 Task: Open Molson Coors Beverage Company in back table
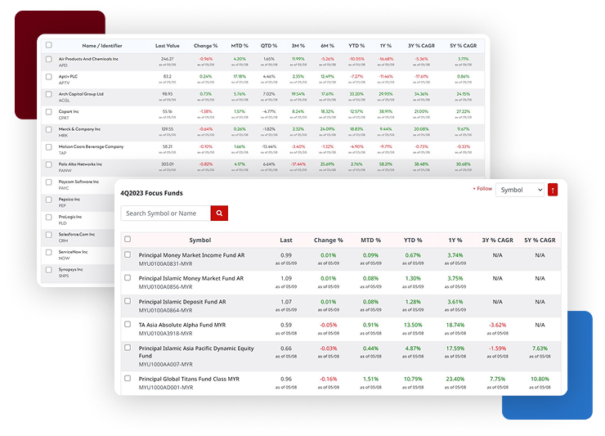(x=91, y=146)
